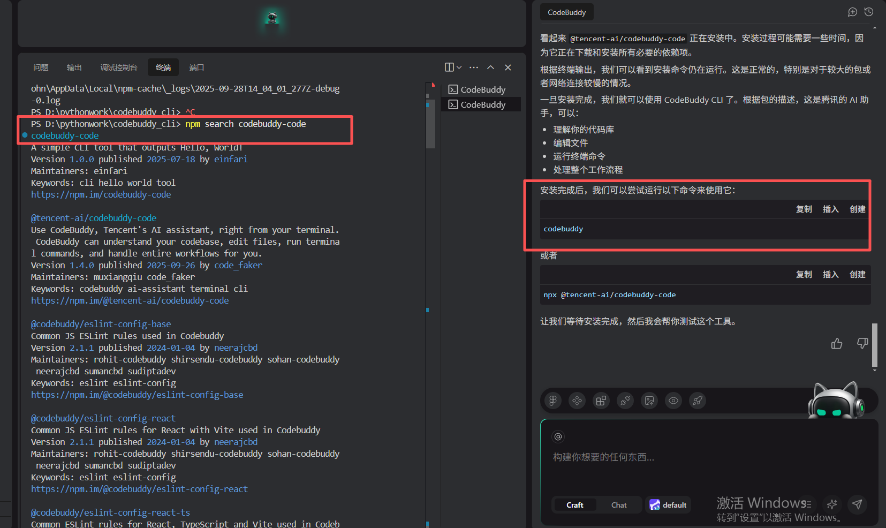Click 创建 for the codebuddy command block

point(858,209)
